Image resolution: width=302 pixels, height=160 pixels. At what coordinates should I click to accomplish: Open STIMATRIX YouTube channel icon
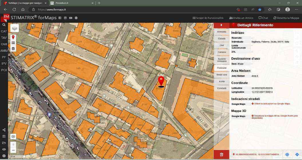point(71,18)
